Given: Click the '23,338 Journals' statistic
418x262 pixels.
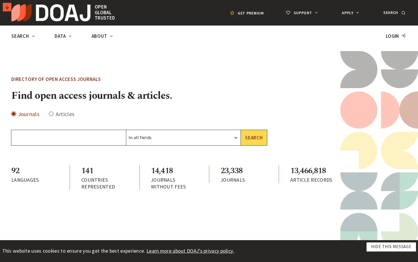Looking at the screenshot, I should tap(233, 175).
